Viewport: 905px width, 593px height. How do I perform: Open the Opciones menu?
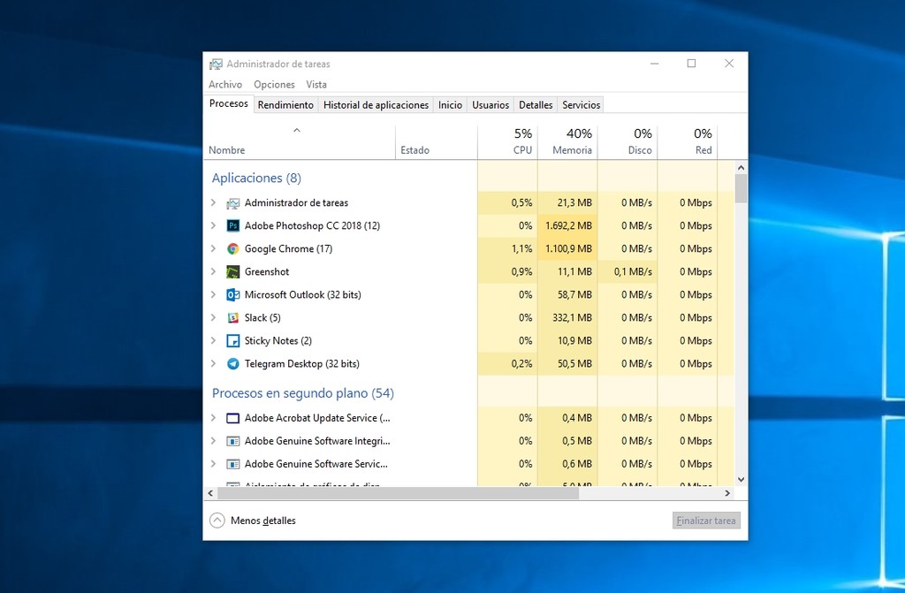274,84
